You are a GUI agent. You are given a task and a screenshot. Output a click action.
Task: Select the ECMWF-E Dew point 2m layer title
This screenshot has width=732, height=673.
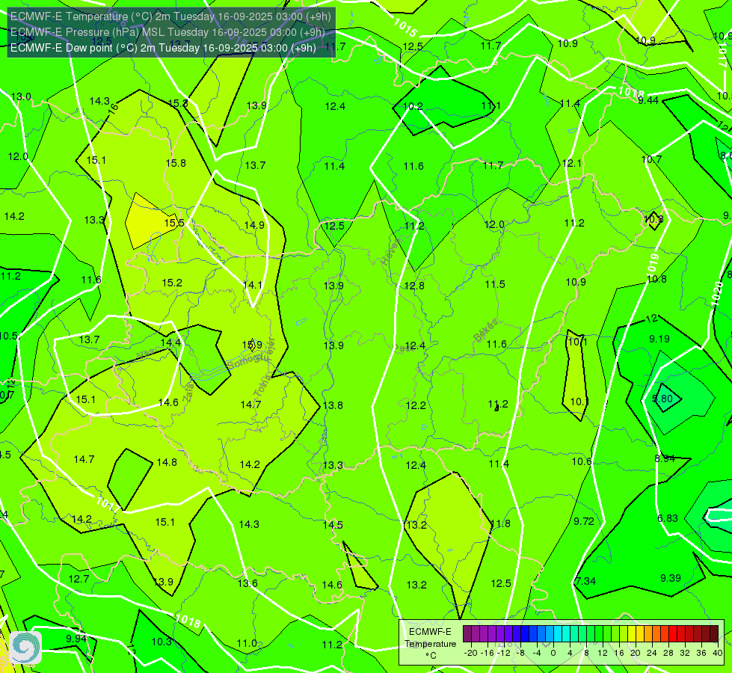(x=163, y=48)
